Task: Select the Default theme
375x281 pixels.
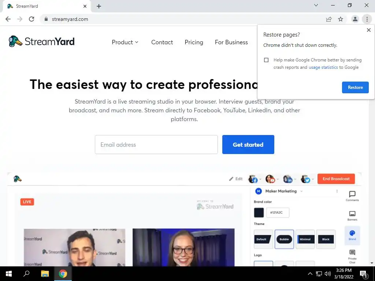Action: click(x=263, y=239)
